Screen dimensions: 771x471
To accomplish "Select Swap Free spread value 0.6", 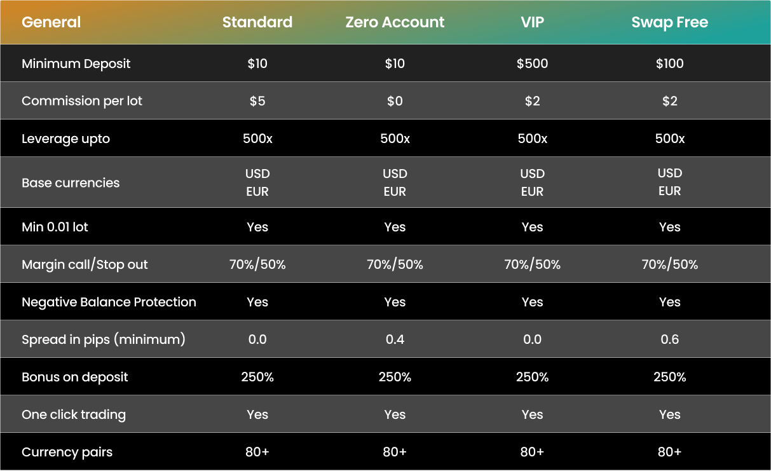I will coord(669,339).
